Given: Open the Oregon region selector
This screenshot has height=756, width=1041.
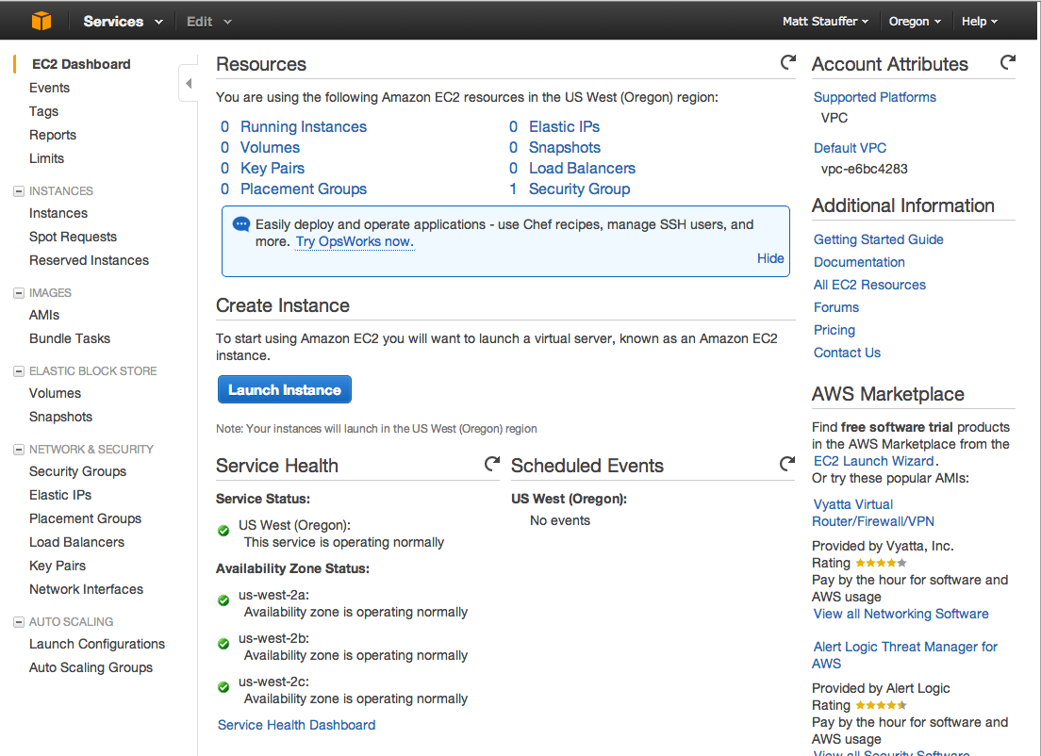Looking at the screenshot, I should 915,22.
